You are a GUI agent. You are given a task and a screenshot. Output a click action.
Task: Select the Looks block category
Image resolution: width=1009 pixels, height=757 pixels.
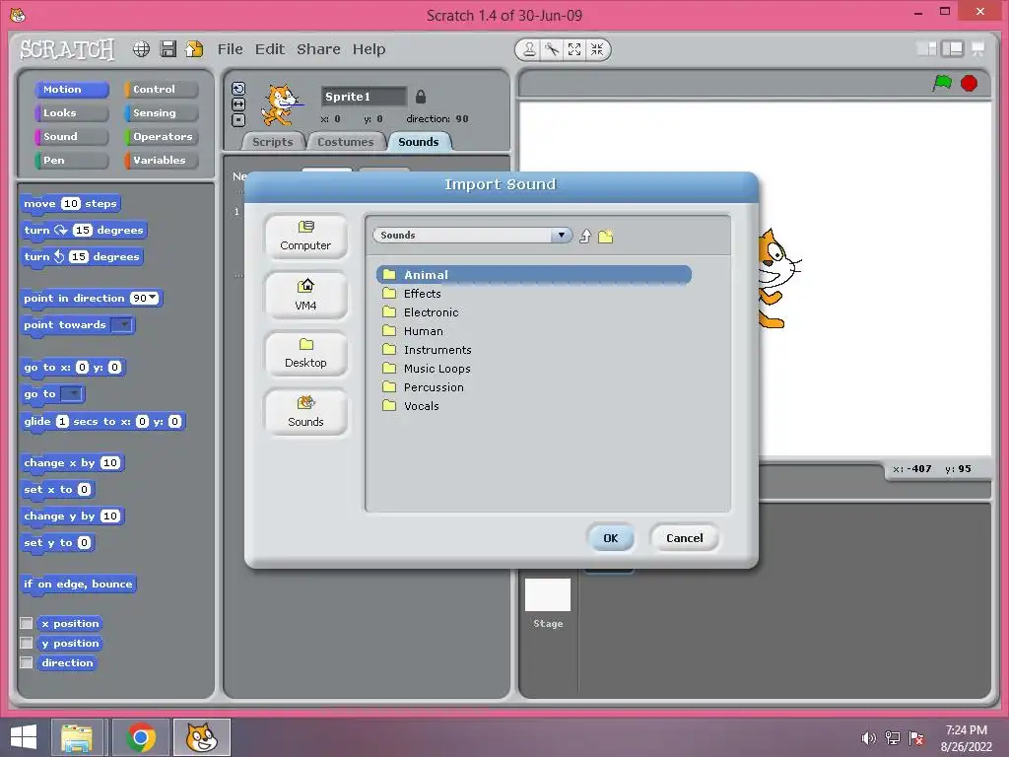point(71,112)
